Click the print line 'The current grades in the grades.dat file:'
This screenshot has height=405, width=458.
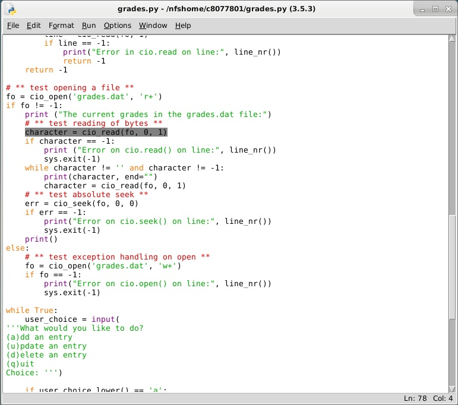click(148, 115)
